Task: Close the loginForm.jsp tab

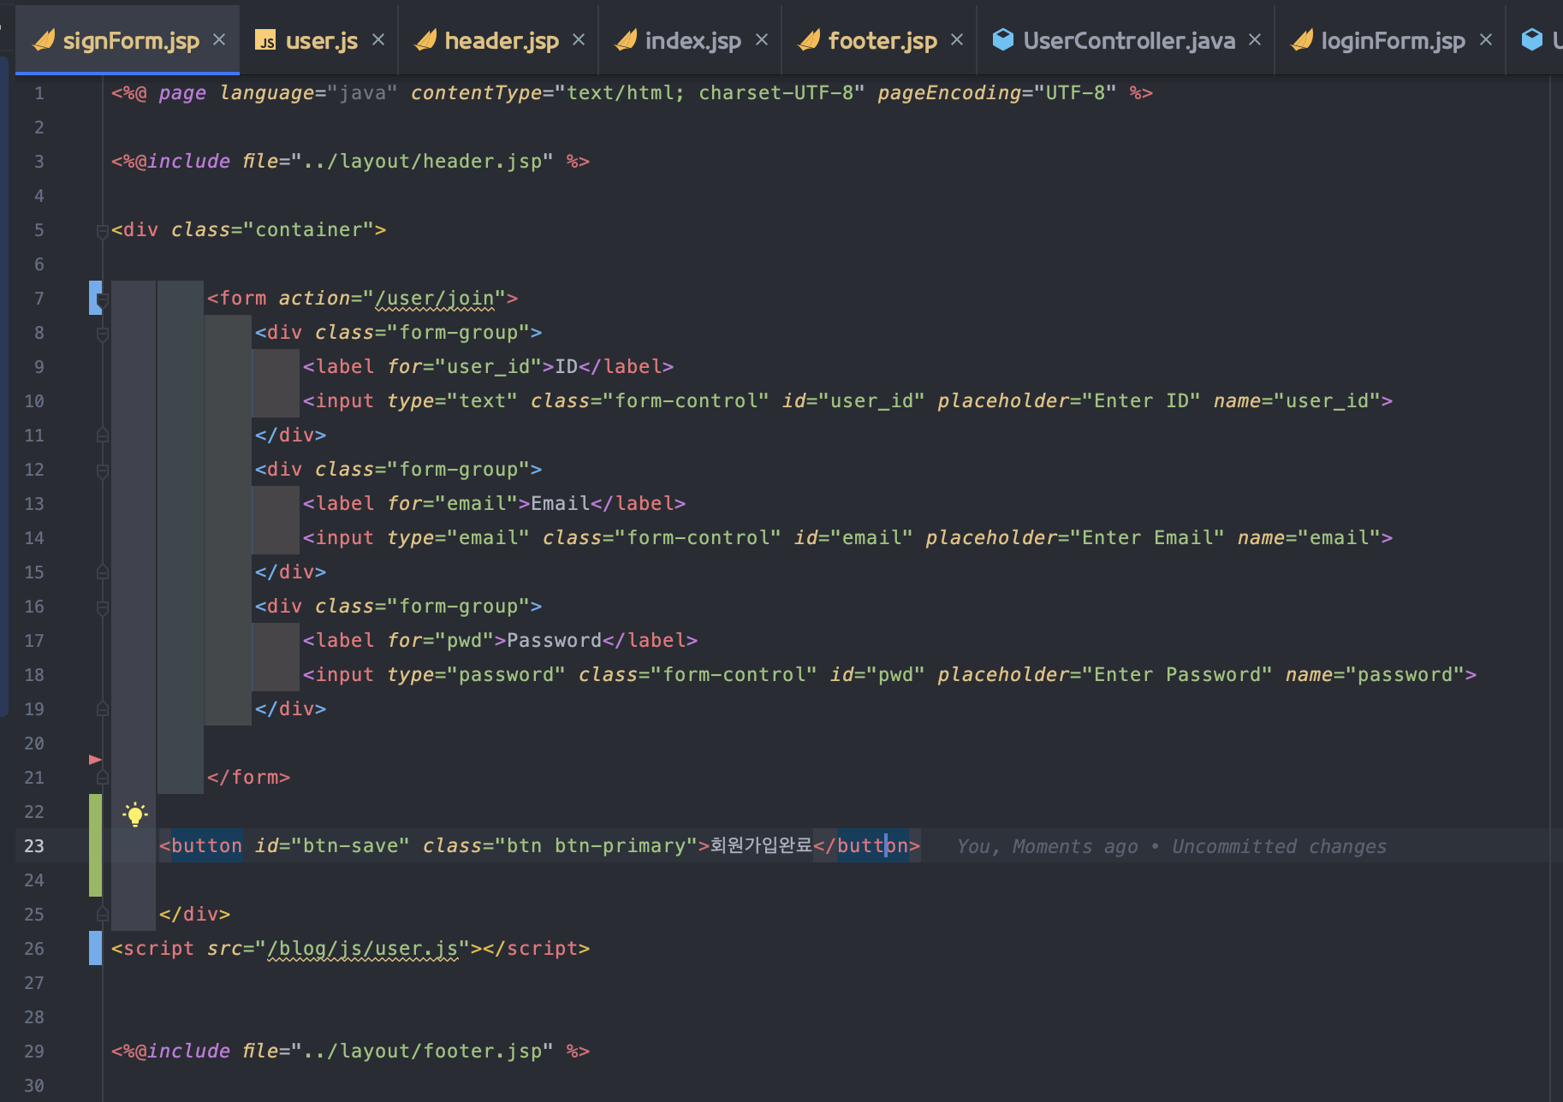Action: [x=1486, y=39]
